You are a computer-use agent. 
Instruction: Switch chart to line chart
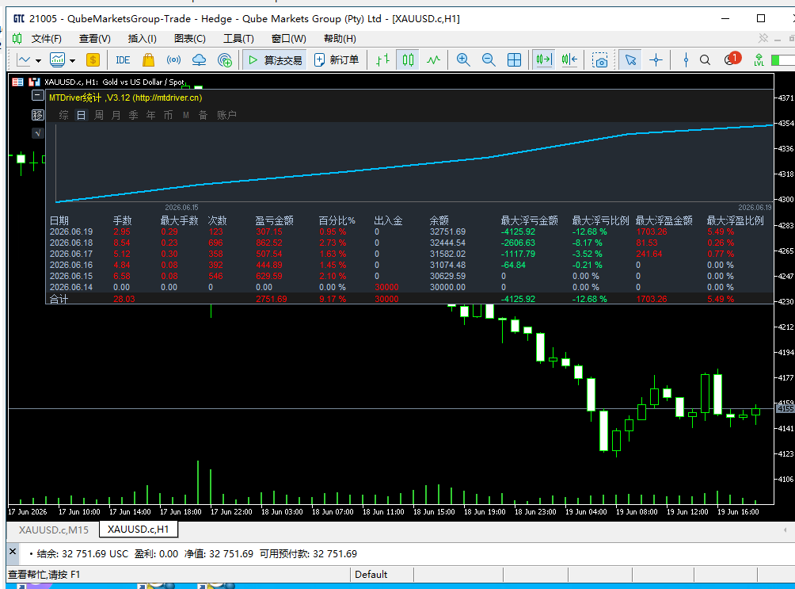click(433, 60)
